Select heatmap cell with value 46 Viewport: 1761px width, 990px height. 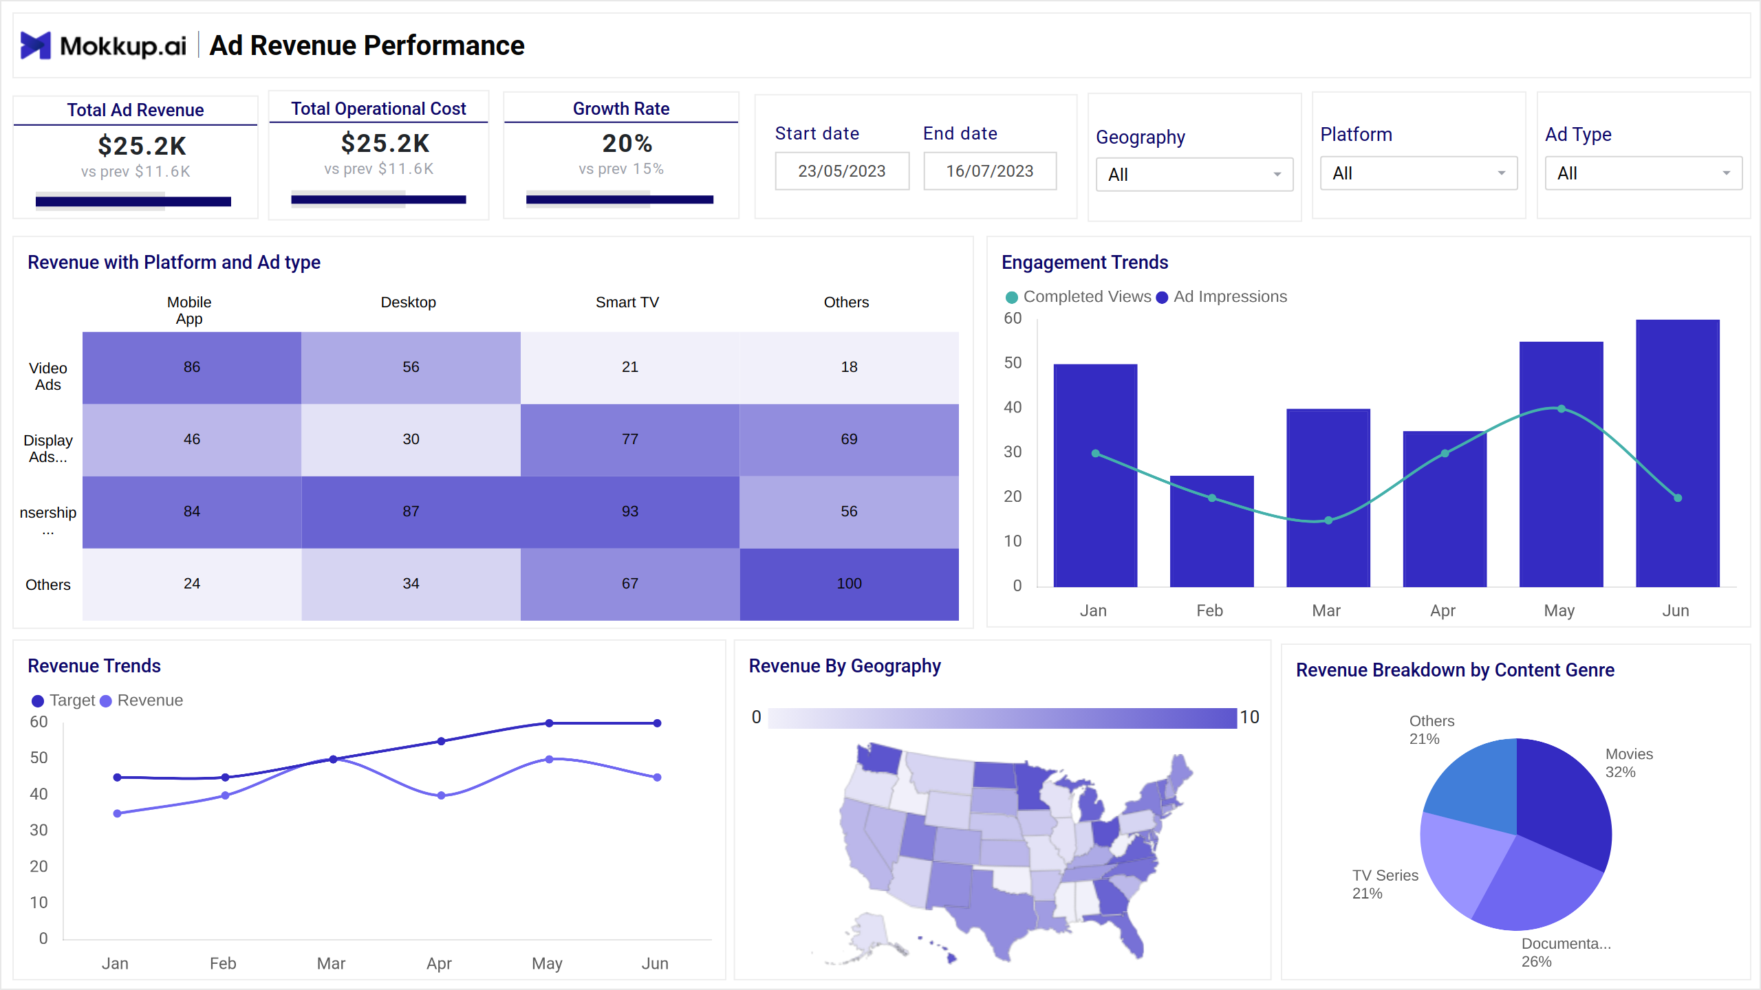pos(192,440)
